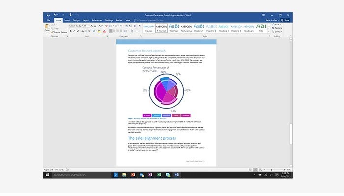This screenshot has height=196, width=344.
Task: Shrink the font size
Action: click(x=95, y=26)
